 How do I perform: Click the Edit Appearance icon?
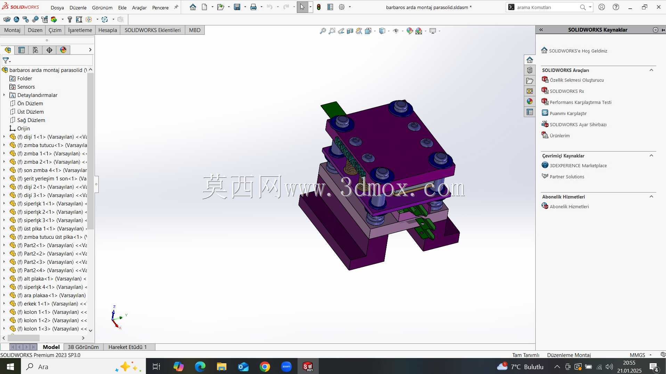coord(410,31)
